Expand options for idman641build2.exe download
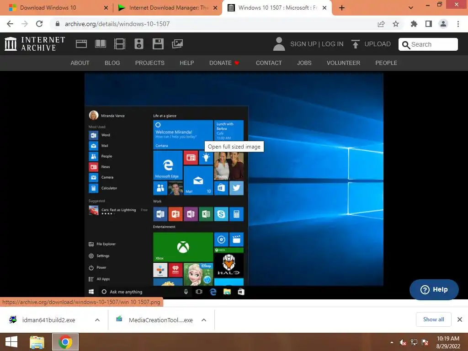Image resolution: width=468 pixels, height=351 pixels. 97,320
